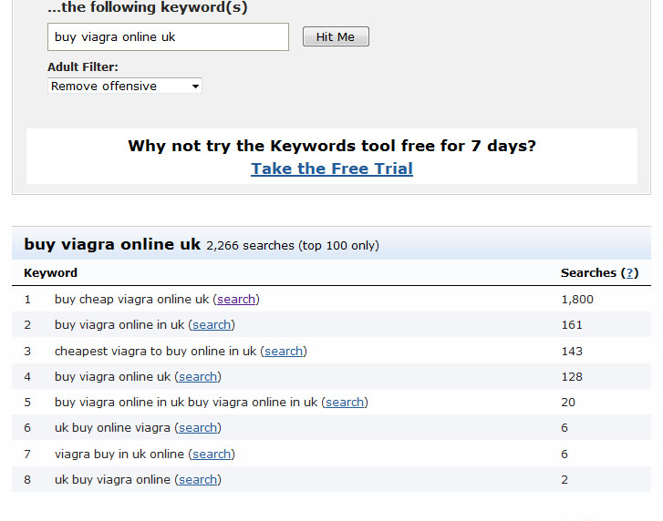Select the 20 searches value

[568, 403]
